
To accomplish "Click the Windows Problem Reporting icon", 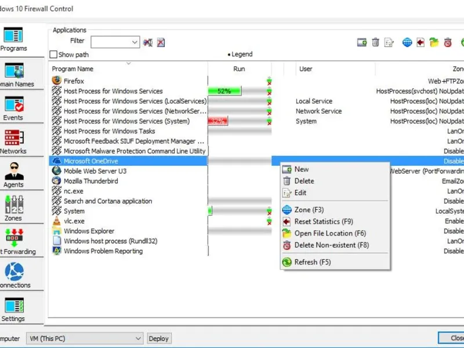I will tap(56, 251).
